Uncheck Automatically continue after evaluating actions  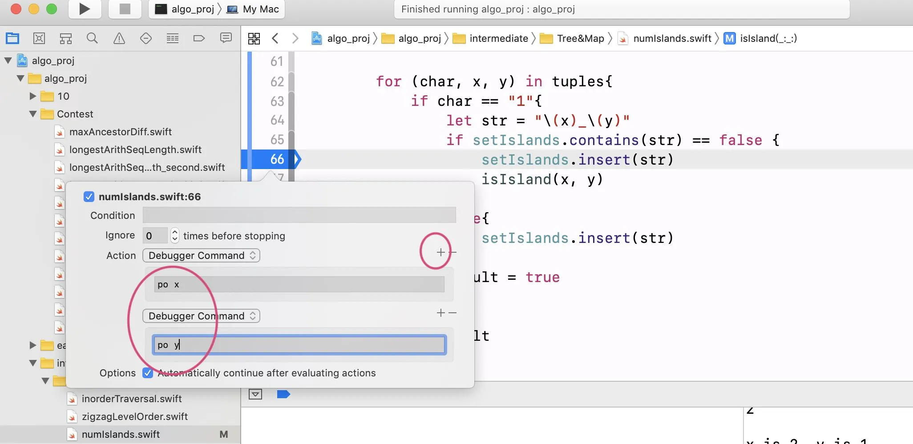tap(148, 373)
